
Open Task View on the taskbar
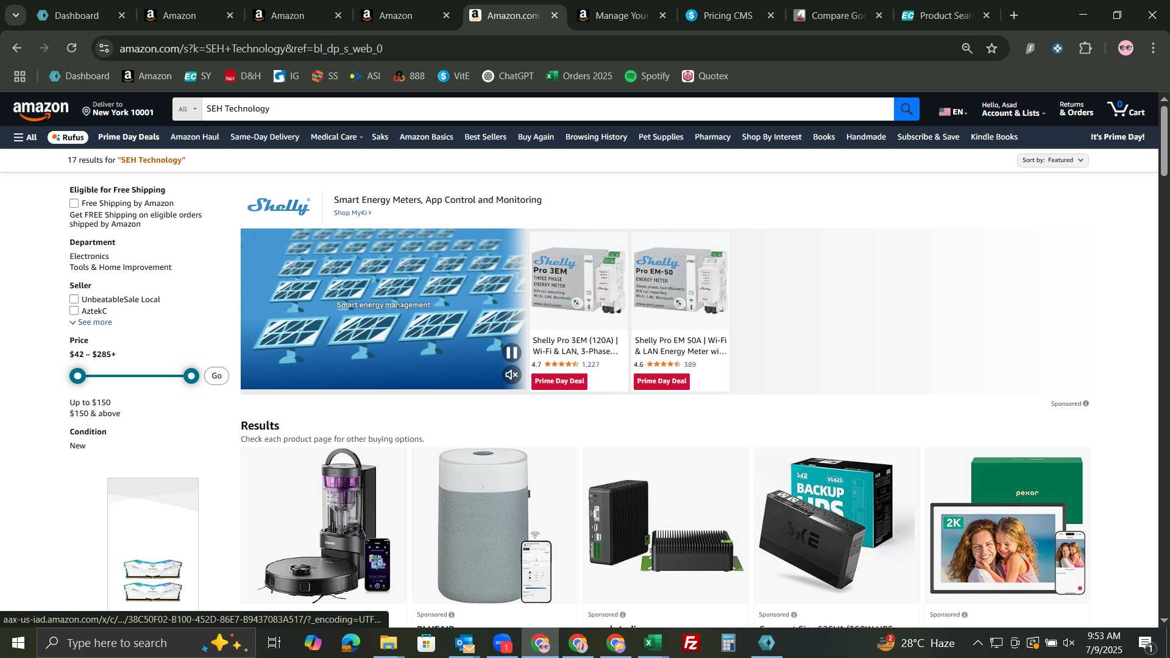(x=274, y=643)
